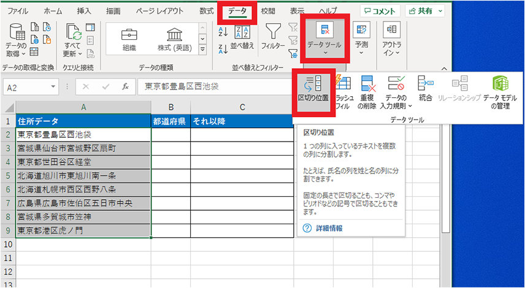Click cell 北海道札幌市西区西野八条
The width and height of the screenshot is (525, 288).
point(83,189)
